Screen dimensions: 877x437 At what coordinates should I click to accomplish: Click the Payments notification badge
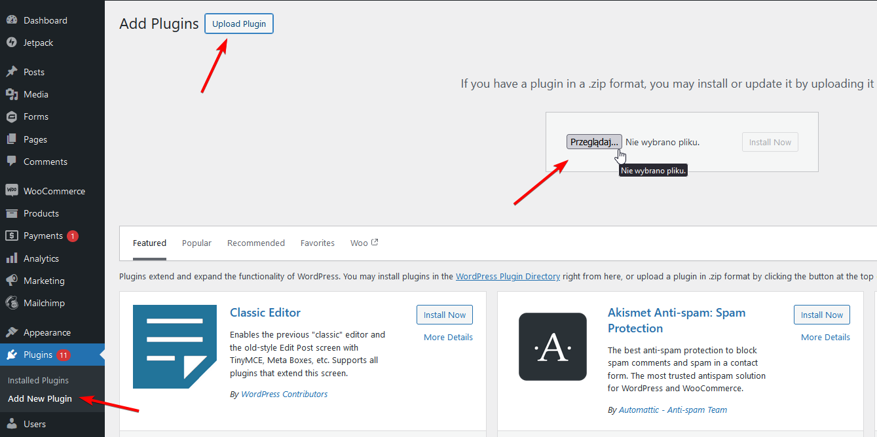[72, 236]
